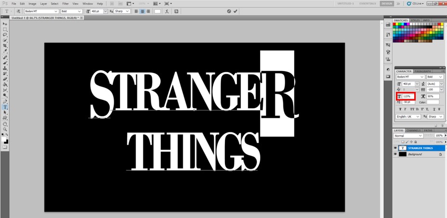
Task: Select the Lasso tool
Action: [x=5, y=35]
